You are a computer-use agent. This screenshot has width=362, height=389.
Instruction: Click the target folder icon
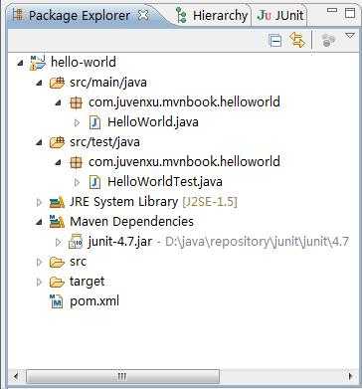point(57,282)
